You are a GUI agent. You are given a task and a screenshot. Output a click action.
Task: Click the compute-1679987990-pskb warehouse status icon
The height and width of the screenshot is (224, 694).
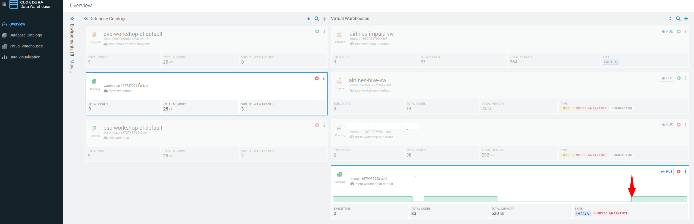click(x=339, y=127)
